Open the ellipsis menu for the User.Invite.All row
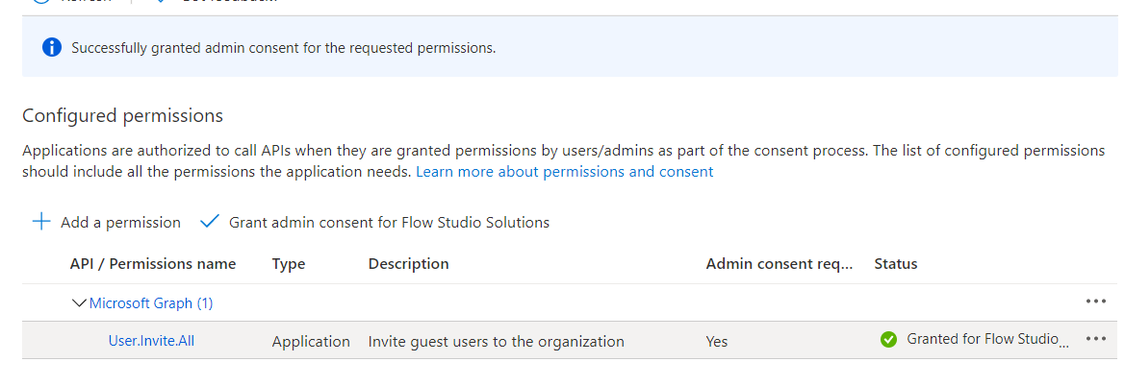The image size is (1125, 386). [x=1095, y=339]
